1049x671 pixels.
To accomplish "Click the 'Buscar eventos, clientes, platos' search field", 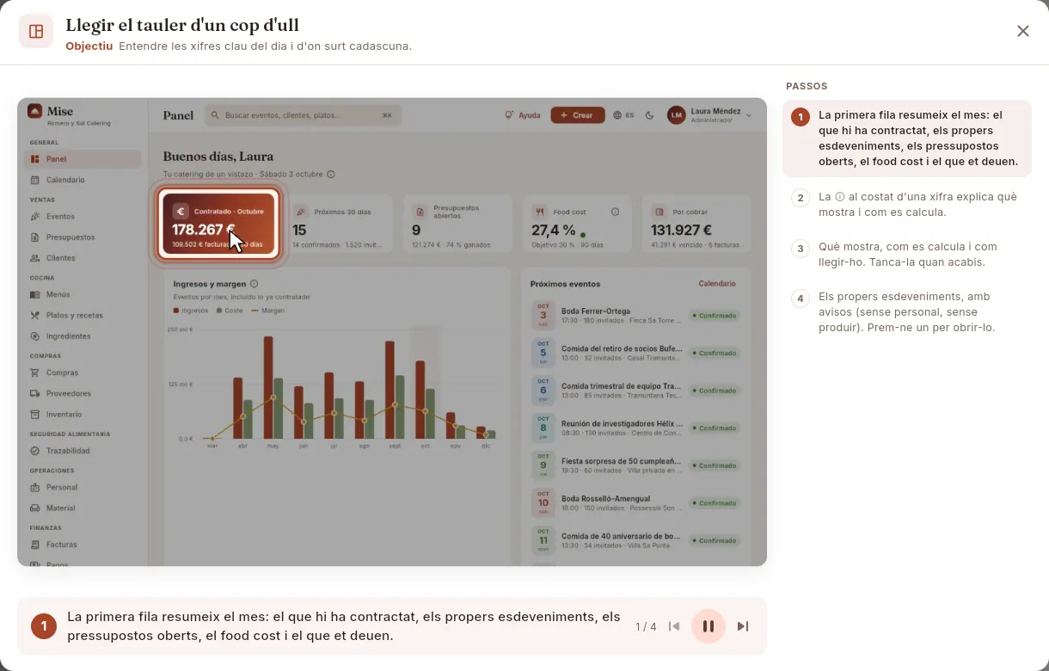I will [303, 115].
